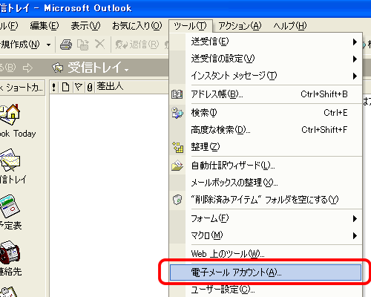Select 高度な検索(D) menu entry

266,130
